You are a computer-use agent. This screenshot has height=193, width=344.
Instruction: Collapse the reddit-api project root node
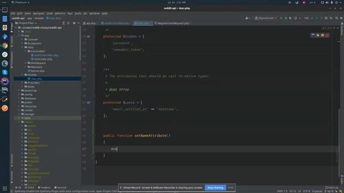tap(16, 28)
